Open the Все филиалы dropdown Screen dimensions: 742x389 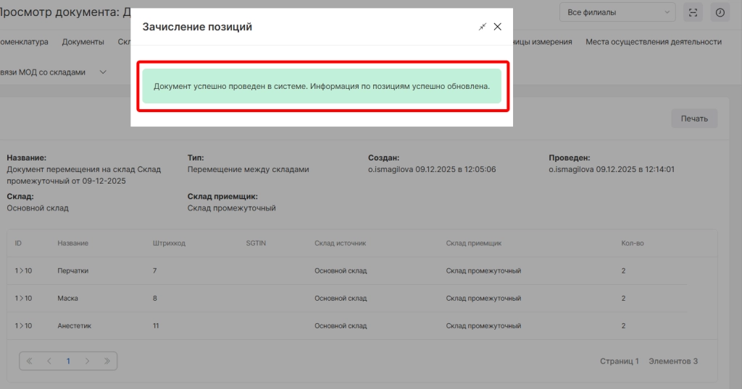pos(617,12)
